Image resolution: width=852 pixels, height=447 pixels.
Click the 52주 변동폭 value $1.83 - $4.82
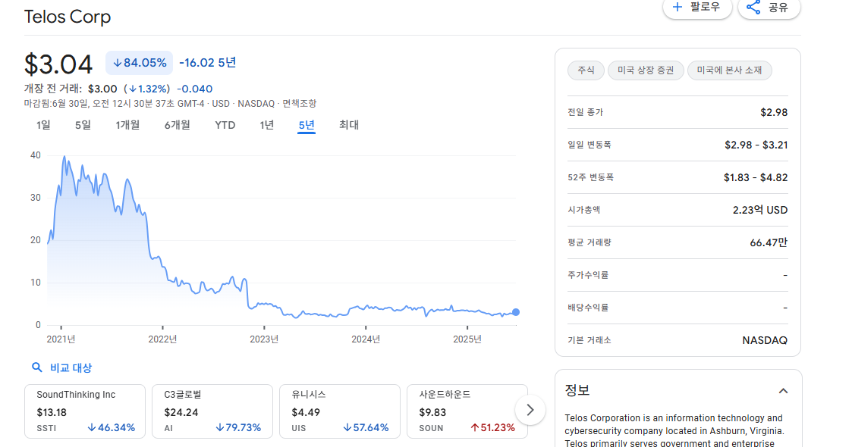(x=756, y=177)
